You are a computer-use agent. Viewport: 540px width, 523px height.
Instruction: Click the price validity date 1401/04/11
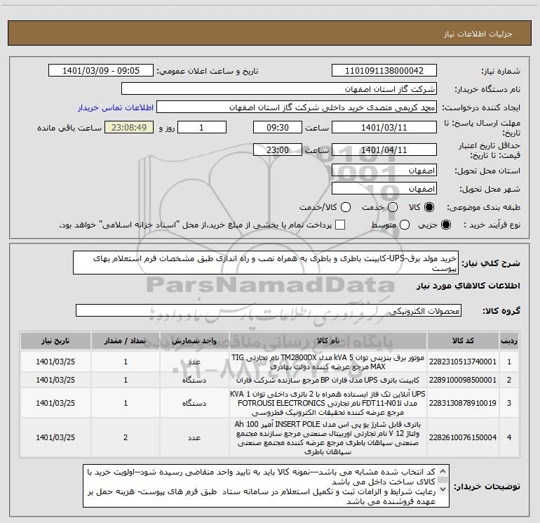[x=384, y=150]
